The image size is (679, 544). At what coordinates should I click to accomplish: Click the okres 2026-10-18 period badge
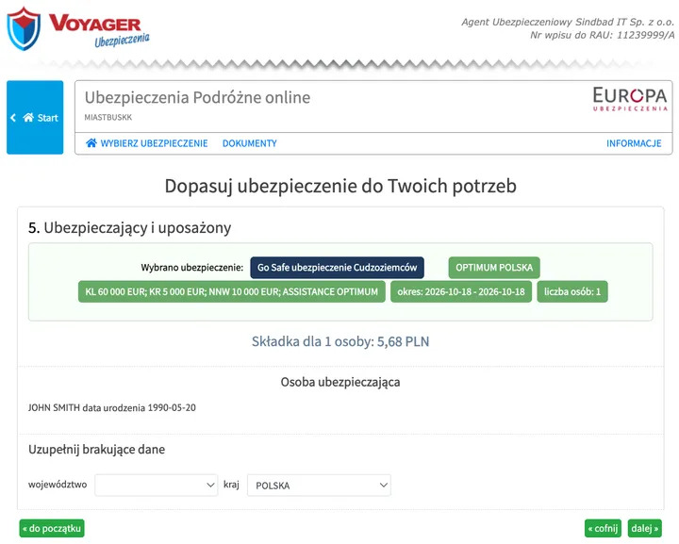coord(461,291)
